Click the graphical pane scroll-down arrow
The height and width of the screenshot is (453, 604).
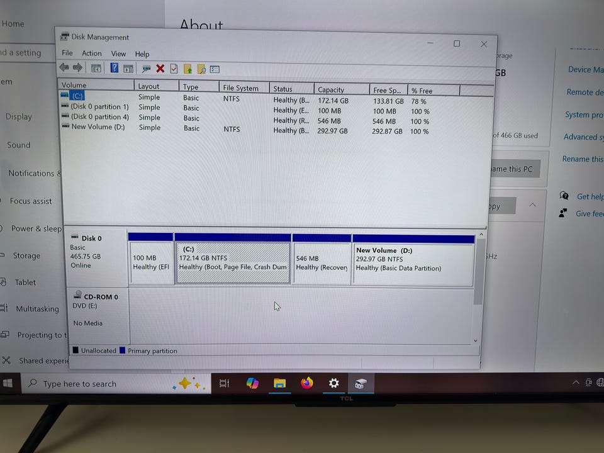[476, 340]
